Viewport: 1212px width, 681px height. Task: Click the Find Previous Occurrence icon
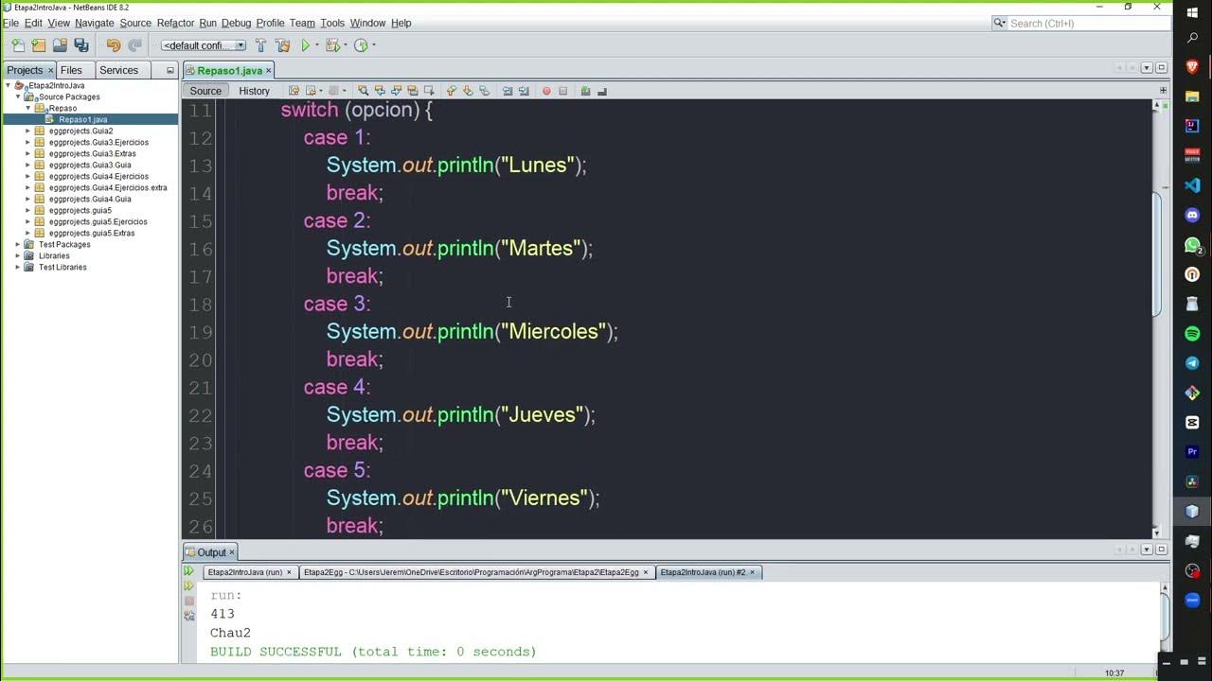(380, 91)
